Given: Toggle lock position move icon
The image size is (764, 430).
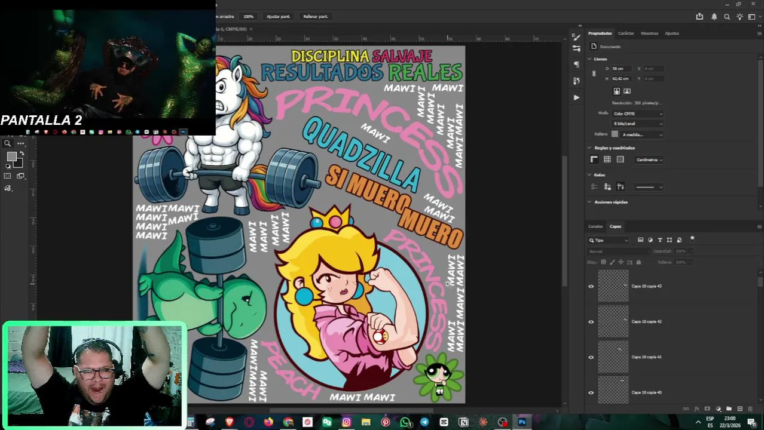Looking at the screenshot, I should point(621,262).
